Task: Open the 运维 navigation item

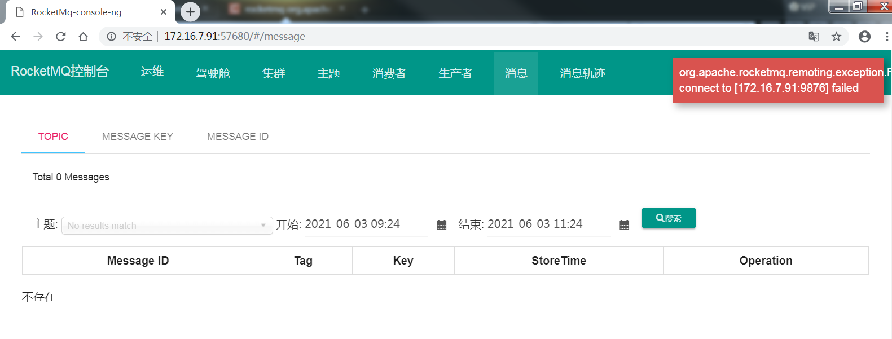Action: (x=152, y=72)
